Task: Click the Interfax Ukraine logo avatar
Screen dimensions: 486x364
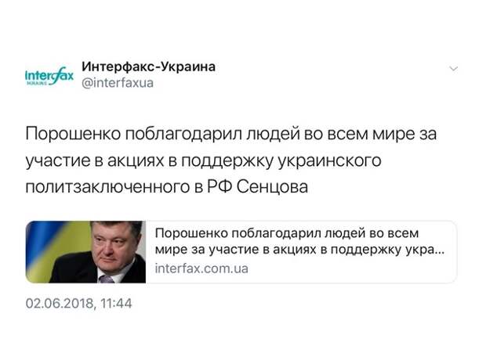Action: (49, 76)
